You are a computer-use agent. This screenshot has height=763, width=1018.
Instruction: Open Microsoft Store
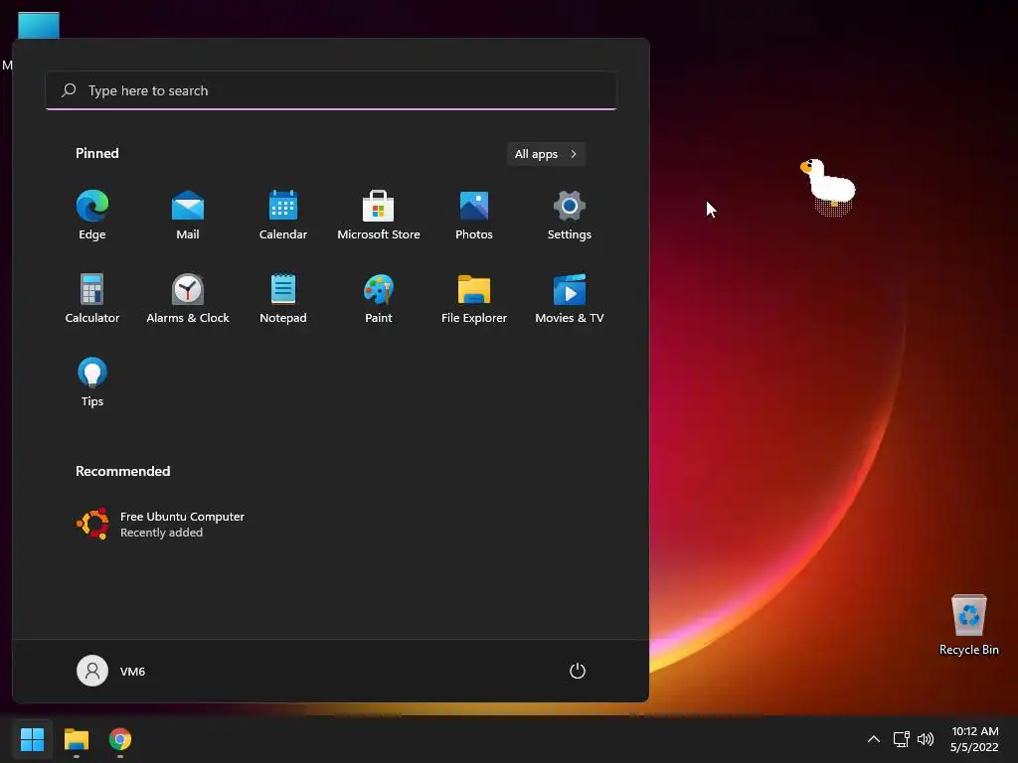click(379, 215)
